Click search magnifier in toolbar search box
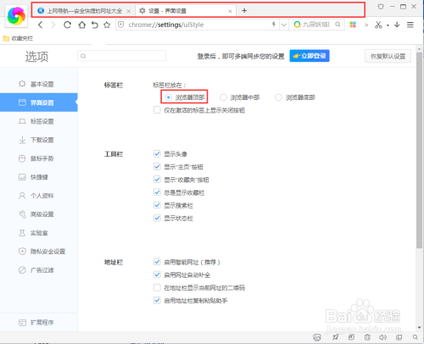This screenshot has height=344, width=424. coord(338,25)
